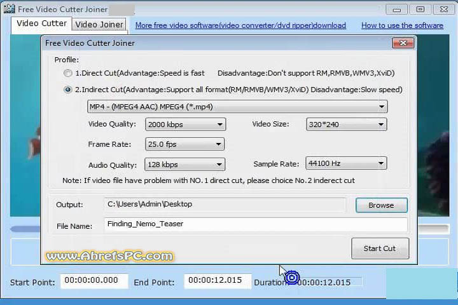Click the Browse button for output folder
Screen dimensions: 458x305
coord(381,205)
